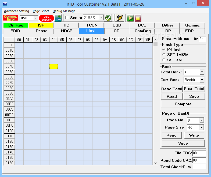211x177 pixels.
Task: Click the grid scrollbar down arrow
Action: point(155,163)
